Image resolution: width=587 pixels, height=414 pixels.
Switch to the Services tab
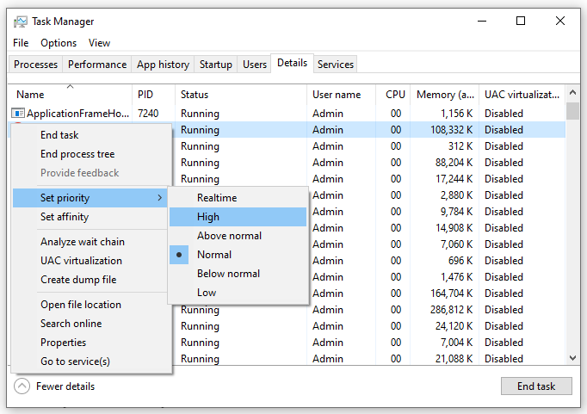click(335, 65)
